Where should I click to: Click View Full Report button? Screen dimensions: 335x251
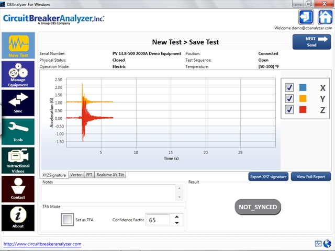tap(311, 177)
